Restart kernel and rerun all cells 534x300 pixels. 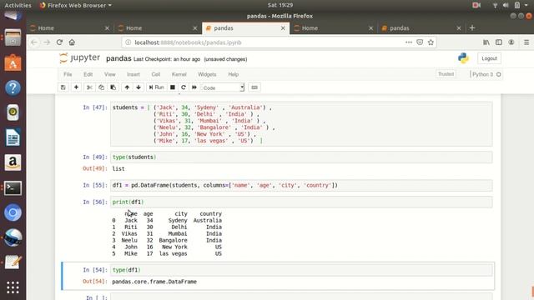tap(194, 87)
